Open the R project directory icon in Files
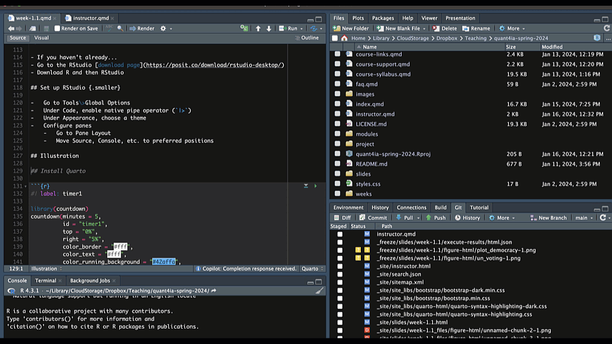612x344 pixels. click(x=597, y=38)
